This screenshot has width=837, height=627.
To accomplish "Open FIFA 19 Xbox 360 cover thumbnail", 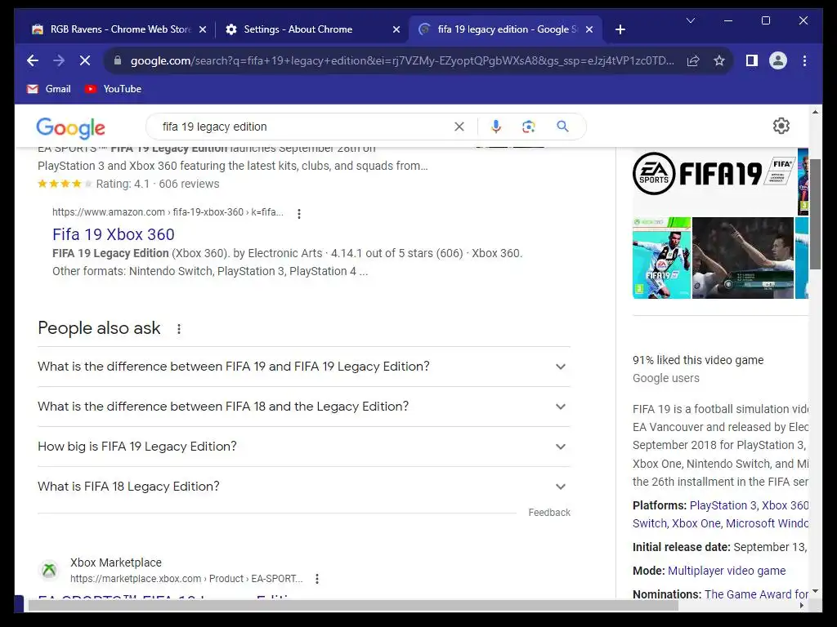I will (x=661, y=258).
